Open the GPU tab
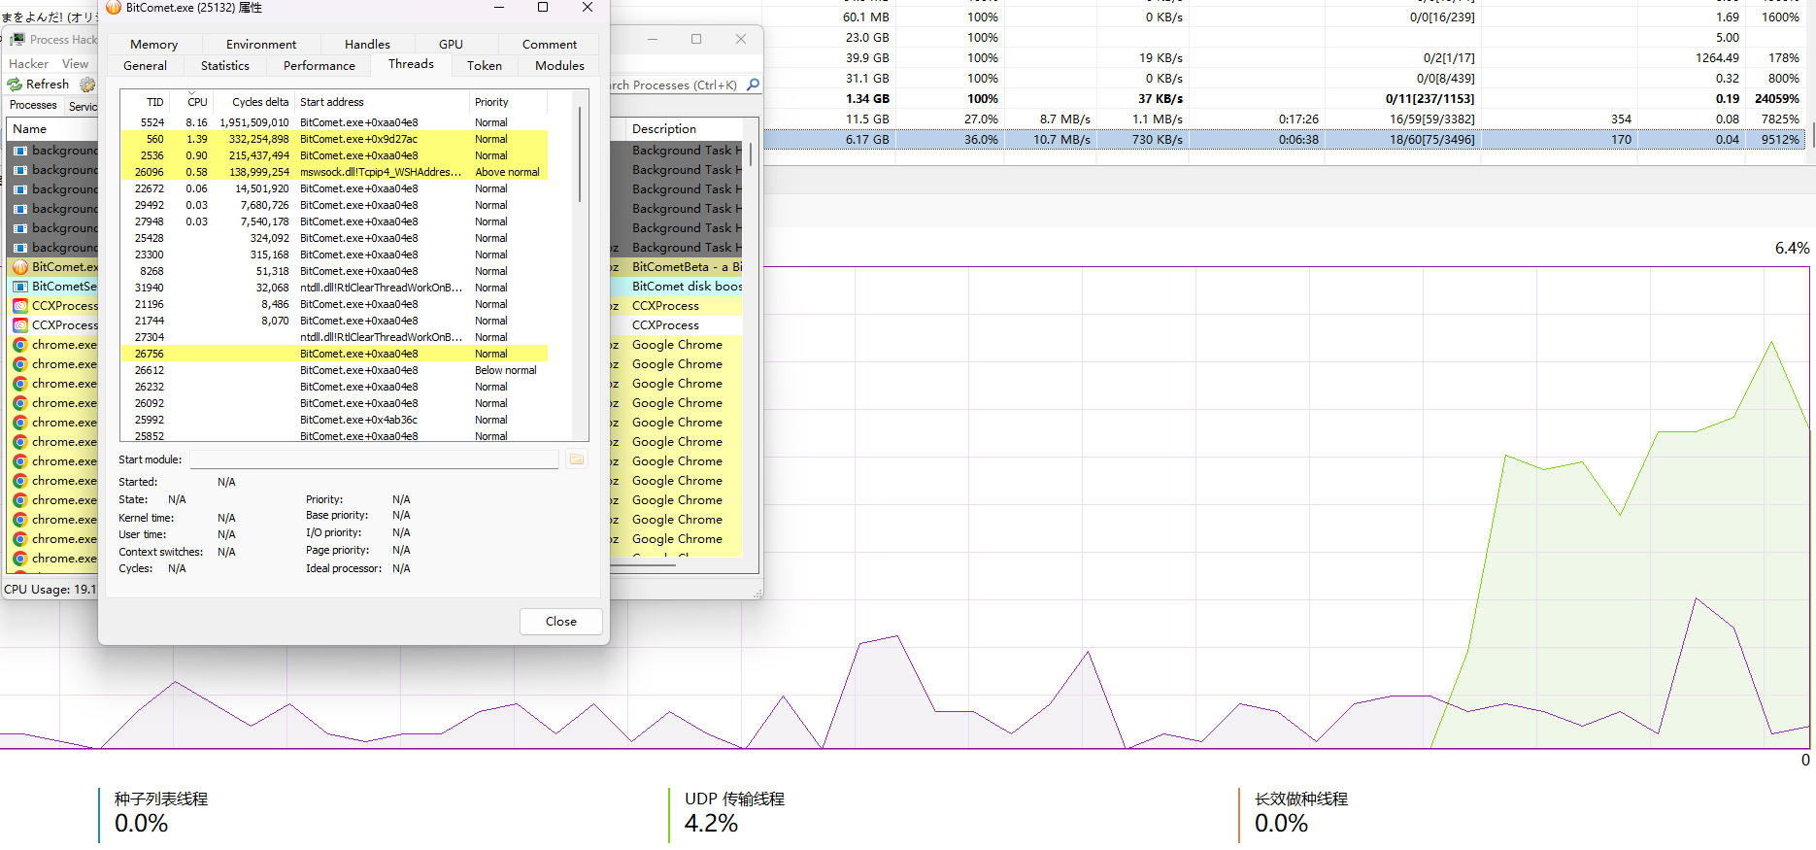Viewport: 1816px width, 850px height. 451,45
